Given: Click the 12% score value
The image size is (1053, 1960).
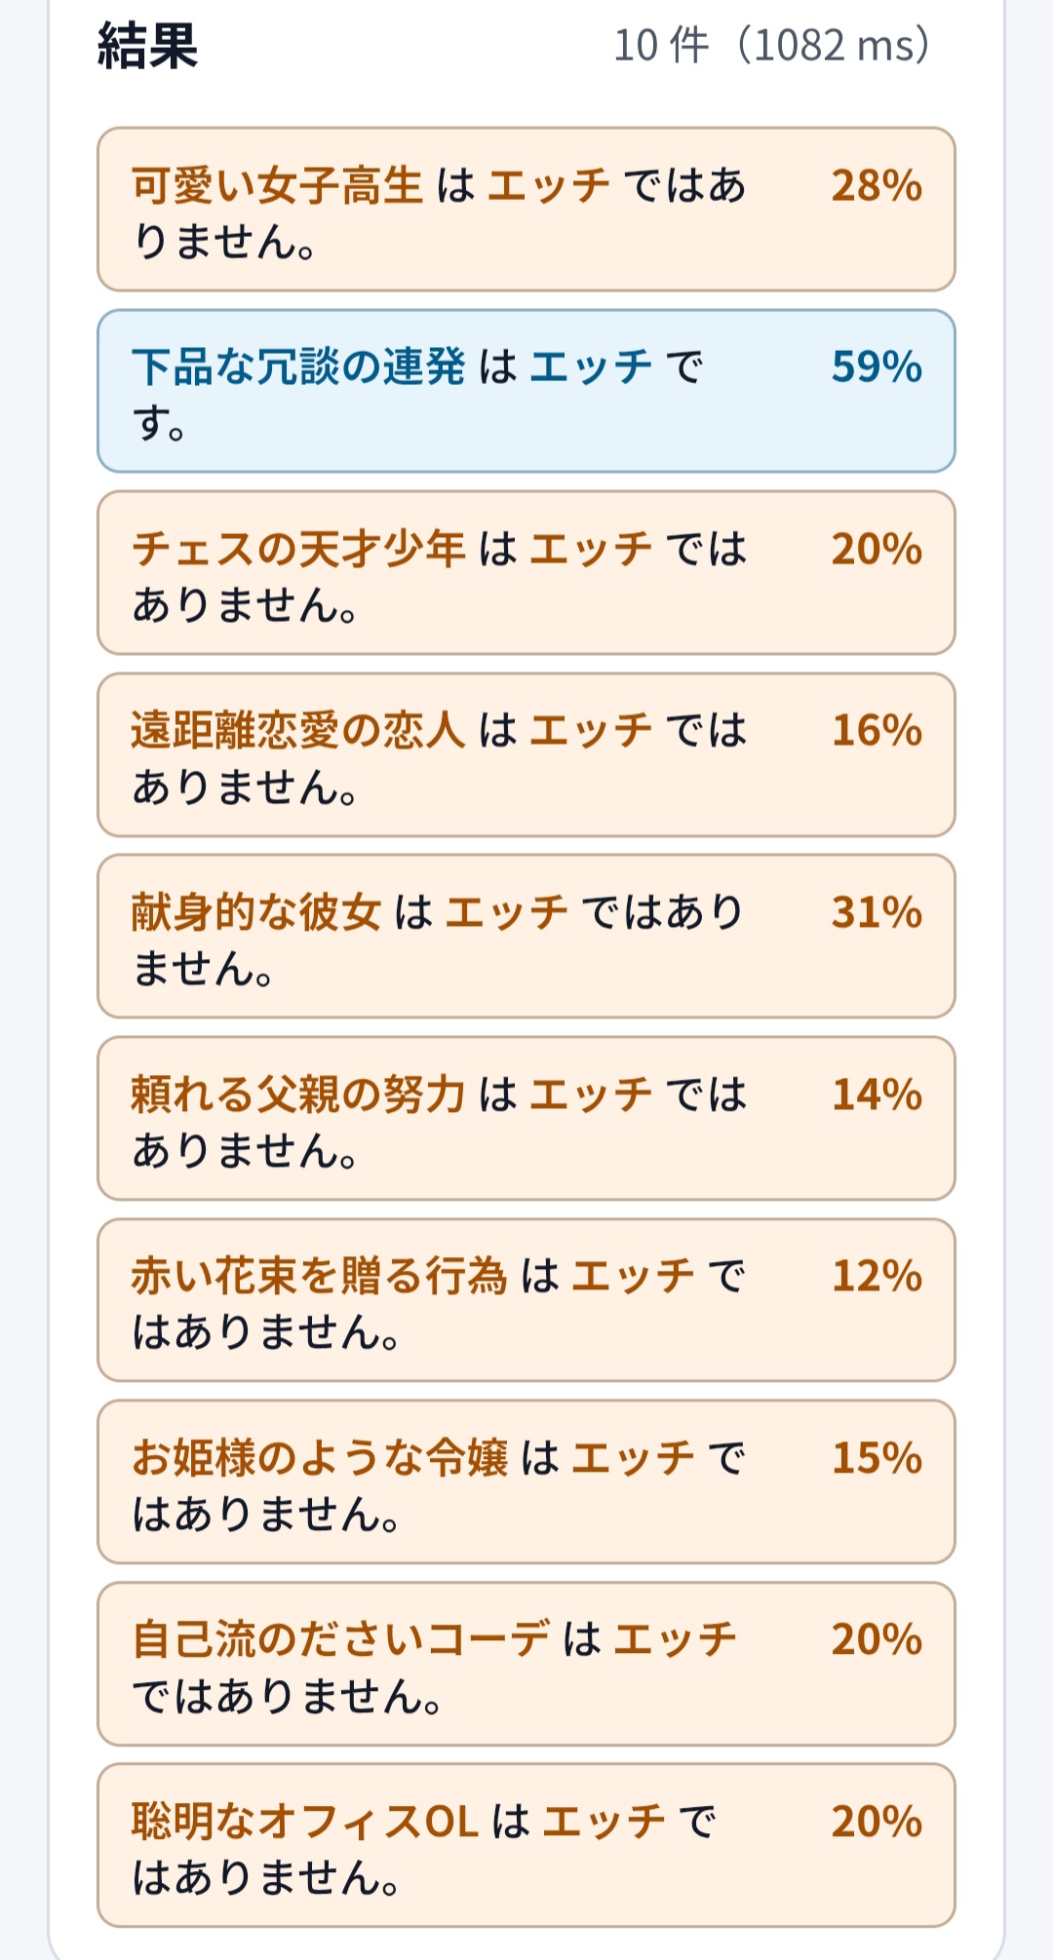Looking at the screenshot, I should (x=877, y=1277).
